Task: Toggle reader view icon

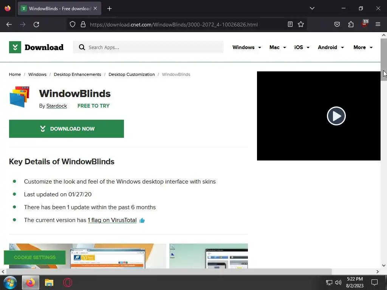Action: (290, 24)
